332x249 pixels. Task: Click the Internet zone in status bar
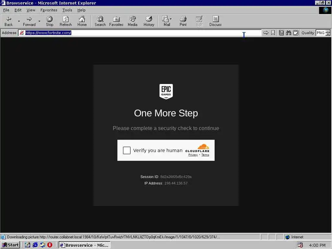pyautogui.click(x=294, y=237)
